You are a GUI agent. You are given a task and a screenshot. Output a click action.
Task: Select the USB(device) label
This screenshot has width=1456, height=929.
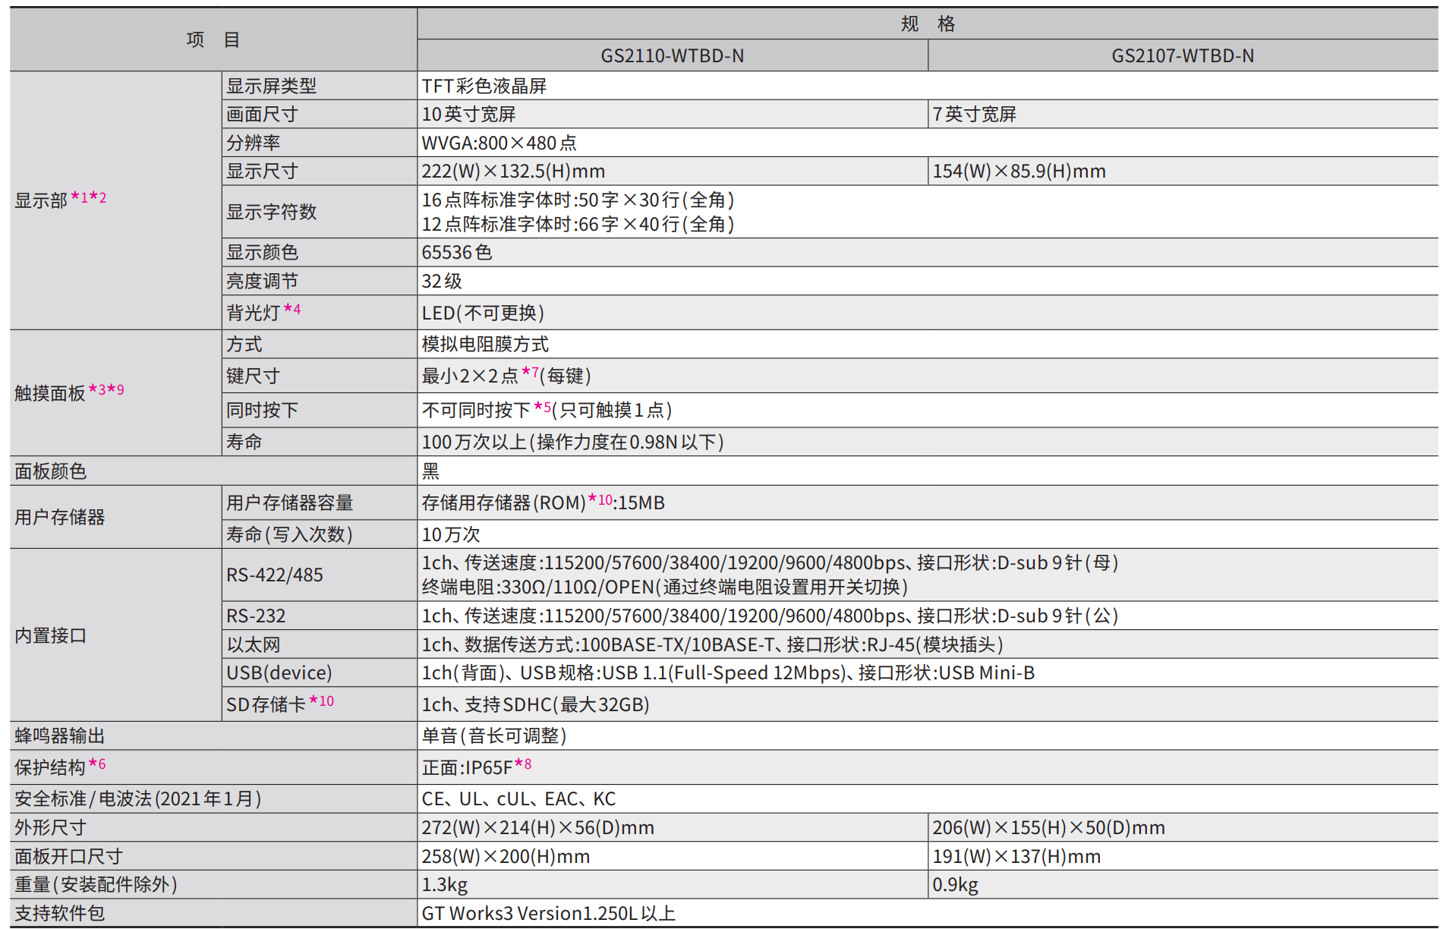click(x=279, y=672)
